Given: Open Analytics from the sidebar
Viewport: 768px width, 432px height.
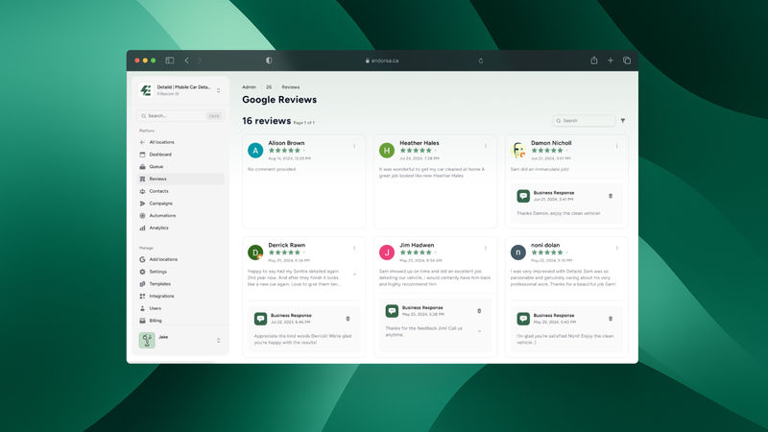Looking at the screenshot, I should point(180,228).
